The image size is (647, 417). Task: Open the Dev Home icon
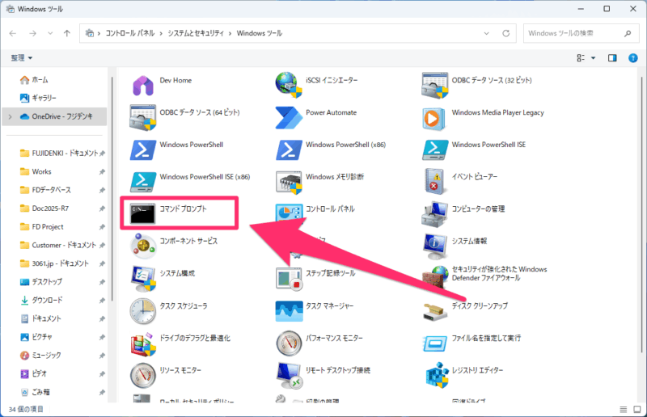point(143,86)
